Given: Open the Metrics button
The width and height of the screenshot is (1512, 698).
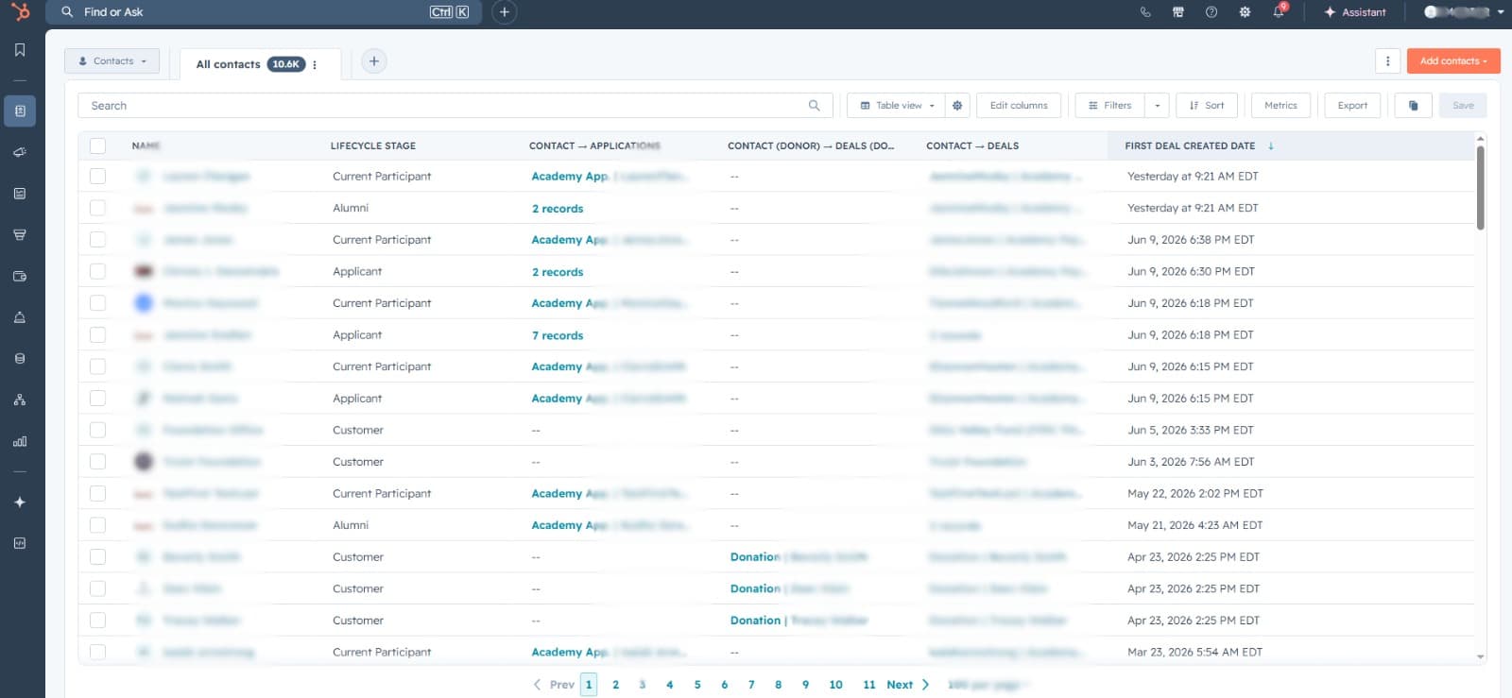Looking at the screenshot, I should 1280,106.
